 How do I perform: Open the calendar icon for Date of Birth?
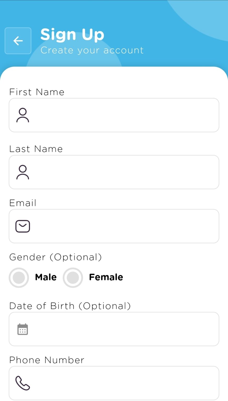pos(23,329)
